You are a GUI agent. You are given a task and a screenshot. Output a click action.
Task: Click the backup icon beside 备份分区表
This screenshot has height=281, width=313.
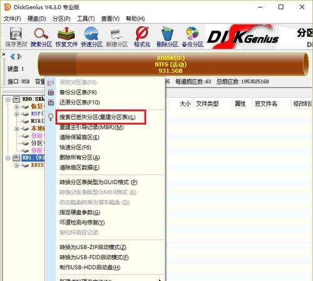click(x=51, y=93)
